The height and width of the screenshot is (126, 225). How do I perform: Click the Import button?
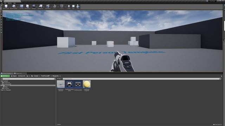[x=14, y=76]
